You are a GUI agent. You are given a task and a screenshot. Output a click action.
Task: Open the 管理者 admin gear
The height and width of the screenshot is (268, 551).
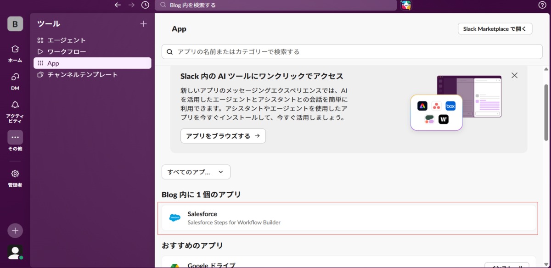pos(15,178)
